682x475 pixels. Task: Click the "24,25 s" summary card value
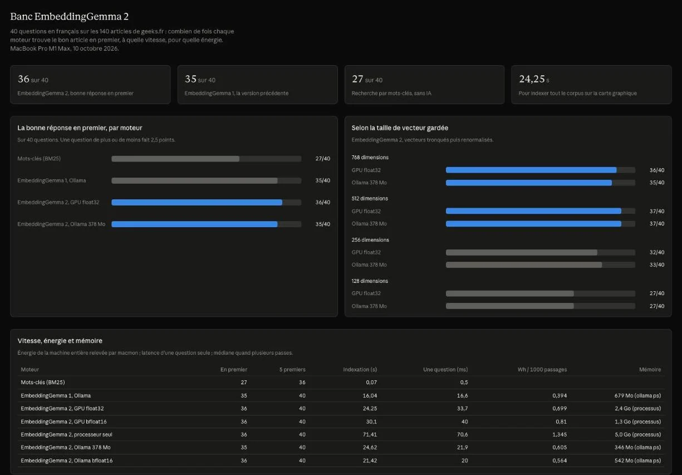pos(534,79)
